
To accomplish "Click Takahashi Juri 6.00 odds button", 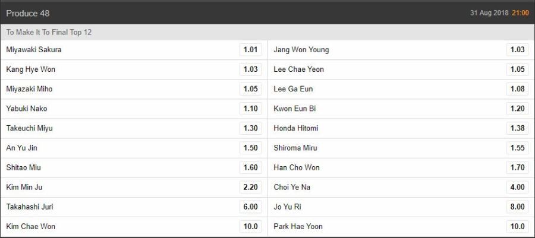I will (x=250, y=207).
